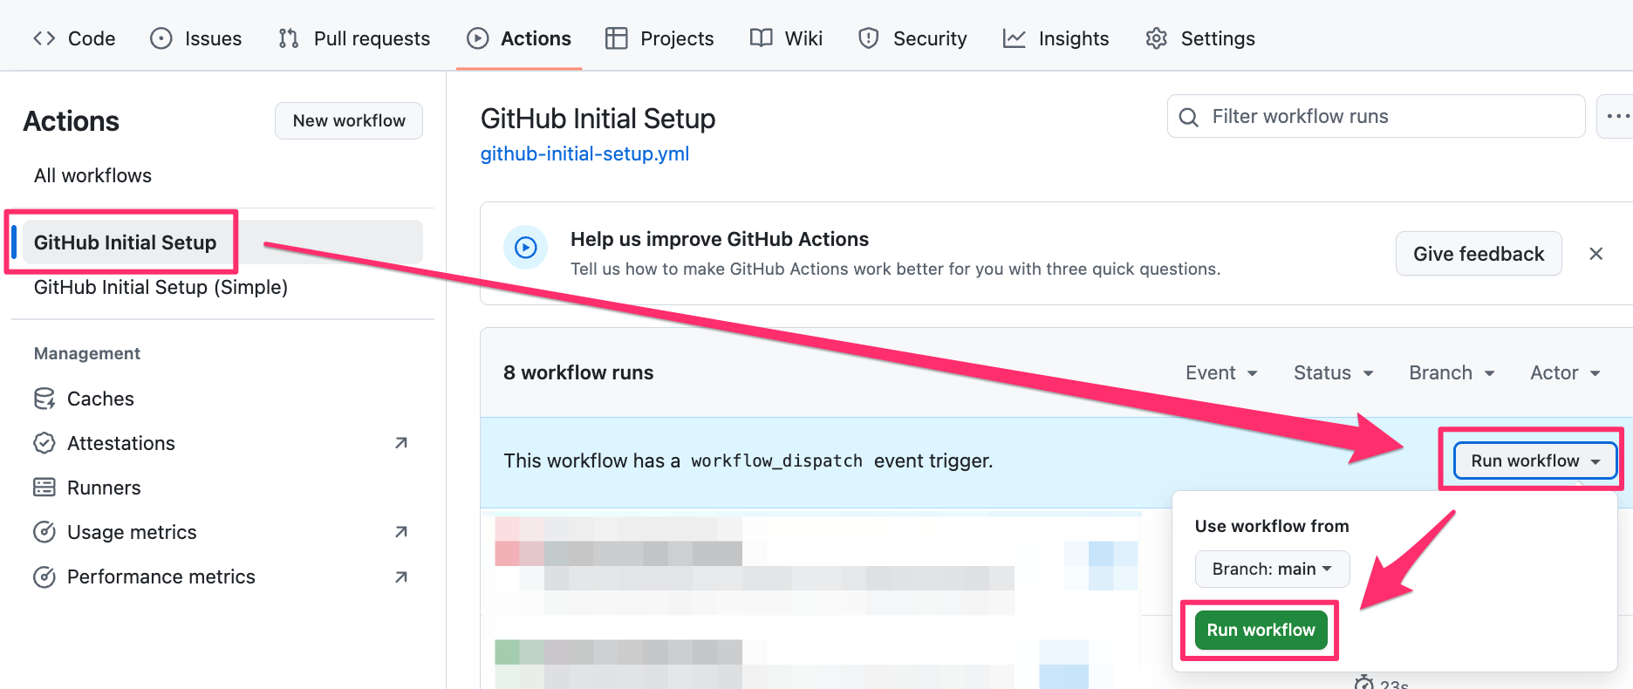Screen dimensions: 1633x689
Task: Toggle the Run workflow dropdown button
Action: tap(1535, 460)
